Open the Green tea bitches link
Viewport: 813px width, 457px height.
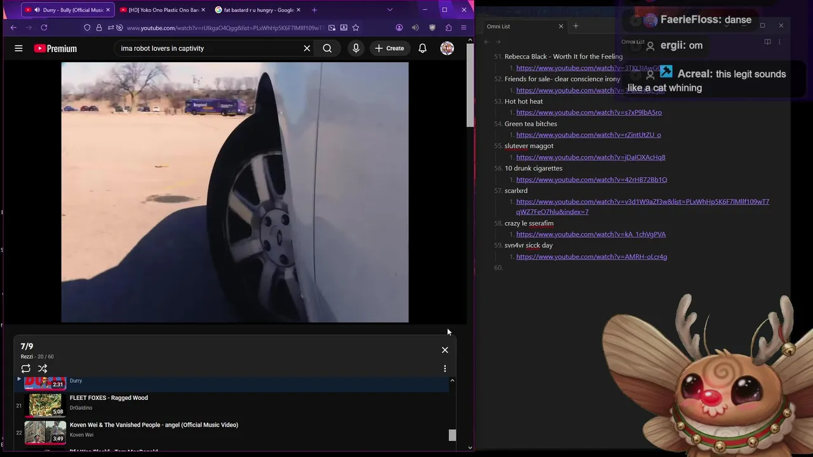[x=588, y=135]
